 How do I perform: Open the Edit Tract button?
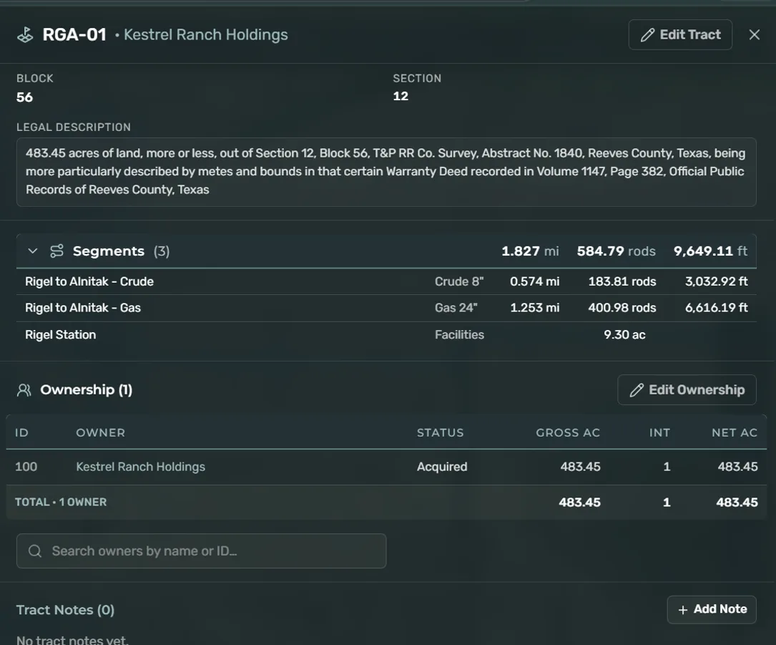click(680, 34)
